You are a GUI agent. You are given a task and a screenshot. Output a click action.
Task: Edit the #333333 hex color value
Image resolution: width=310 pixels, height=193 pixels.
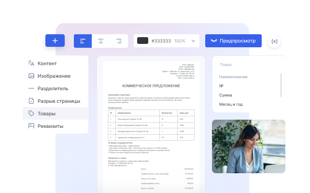[x=161, y=41]
